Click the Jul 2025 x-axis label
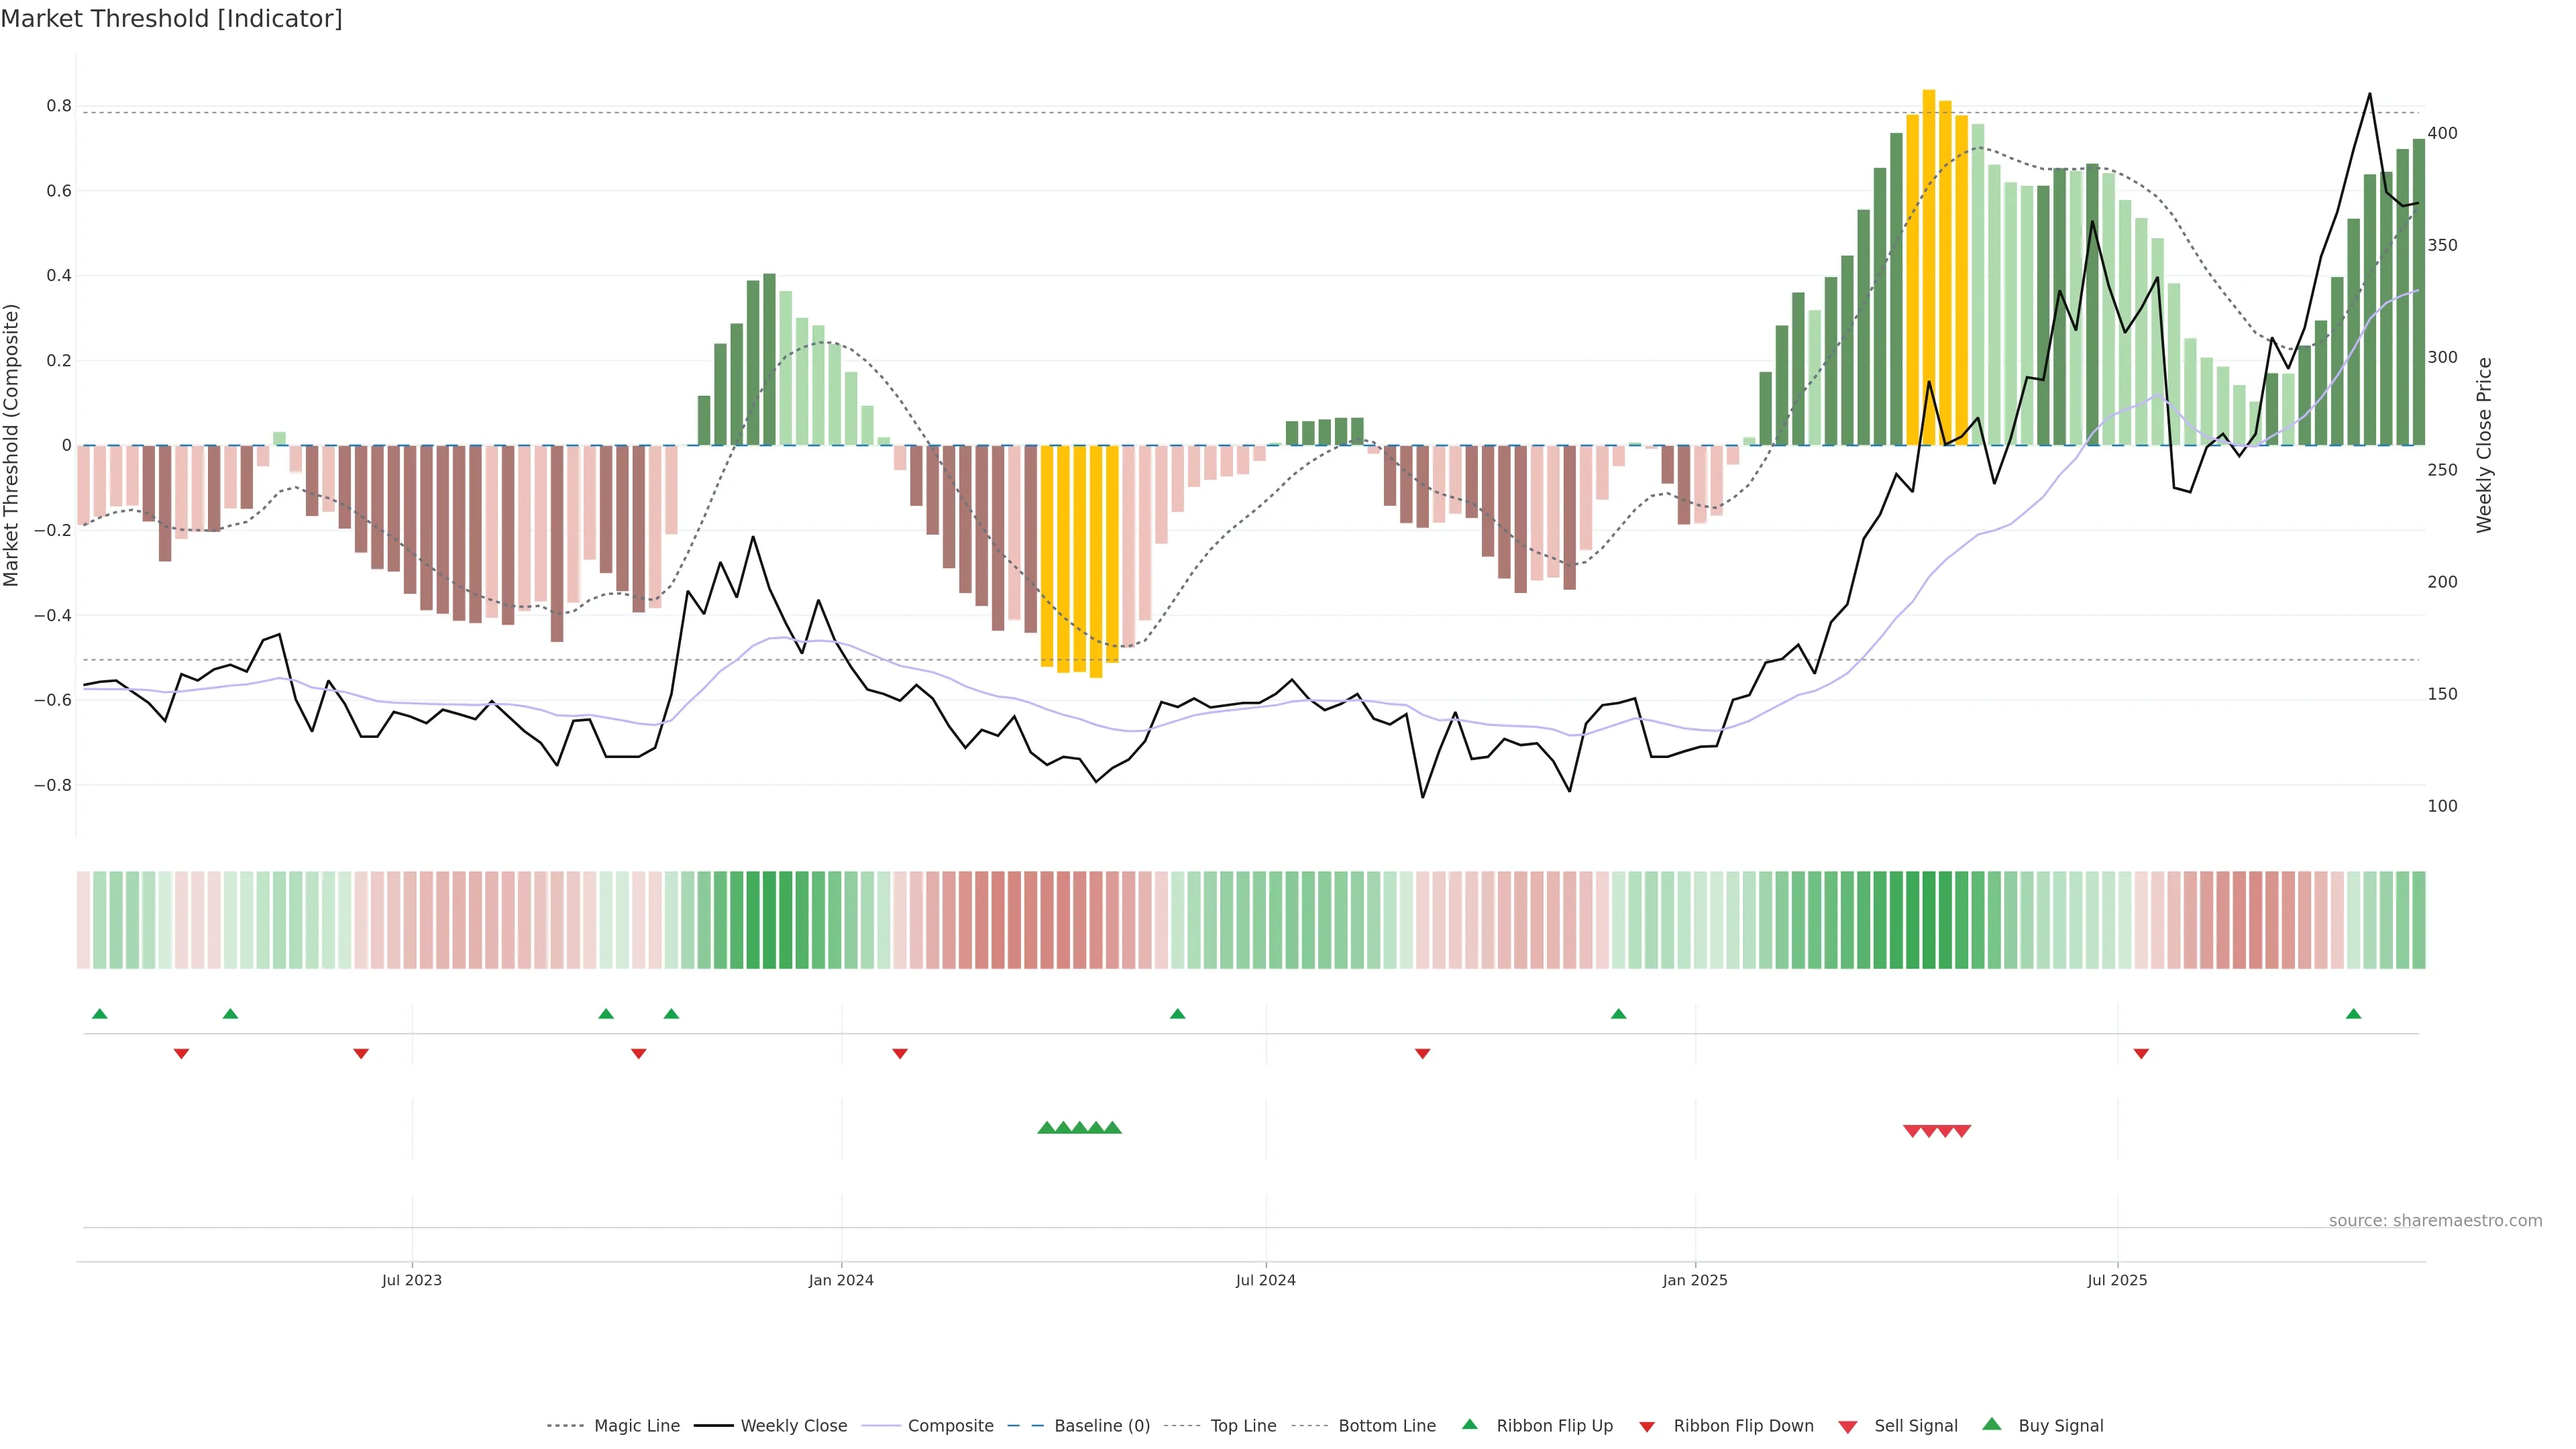Viewport: 2576px width, 1449px height. click(2117, 1280)
